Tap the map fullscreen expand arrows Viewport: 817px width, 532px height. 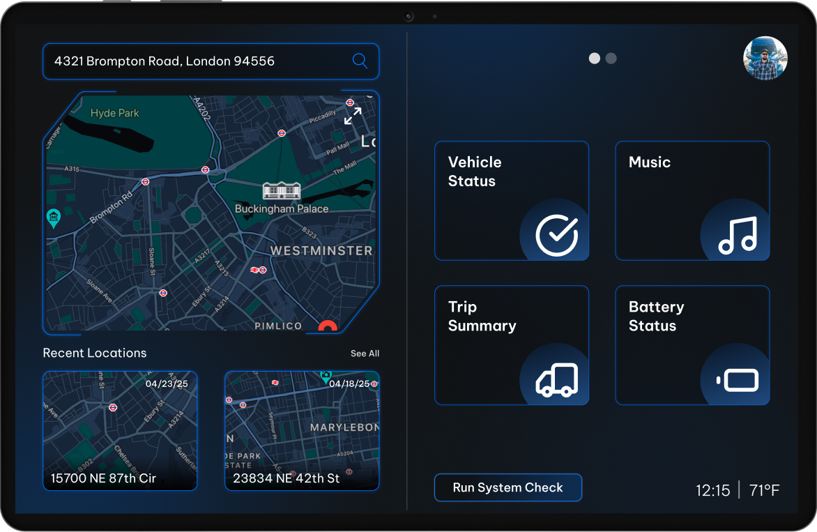click(x=353, y=116)
